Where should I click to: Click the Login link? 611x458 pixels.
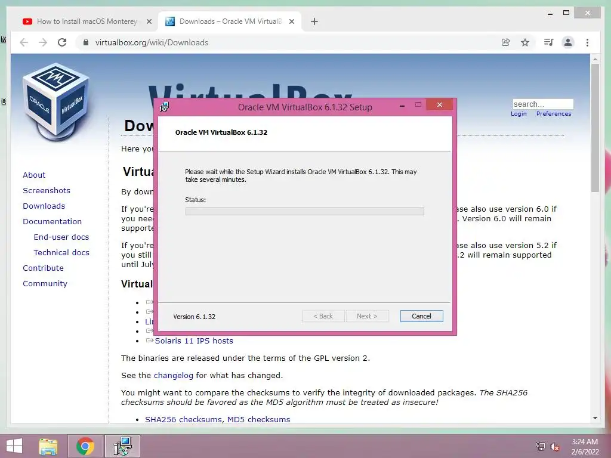click(519, 114)
